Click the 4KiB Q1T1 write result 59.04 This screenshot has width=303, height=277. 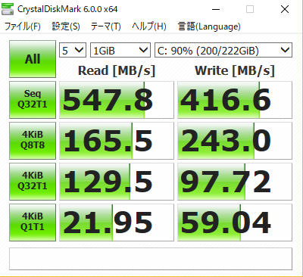(235, 223)
